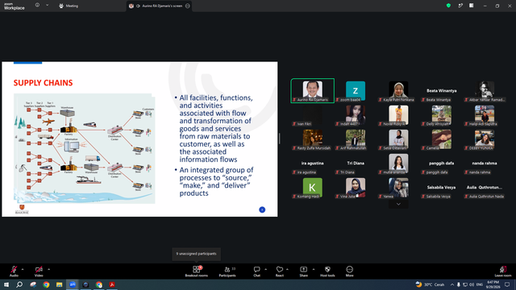Viewport: 516px width, 290px height.
Task: Select DEBBY YUNIKA participant tile
Action: pos(485,139)
